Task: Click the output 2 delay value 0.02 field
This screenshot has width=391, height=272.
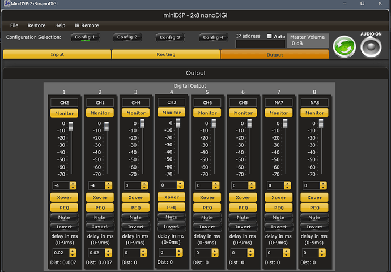Action: tap(97, 253)
